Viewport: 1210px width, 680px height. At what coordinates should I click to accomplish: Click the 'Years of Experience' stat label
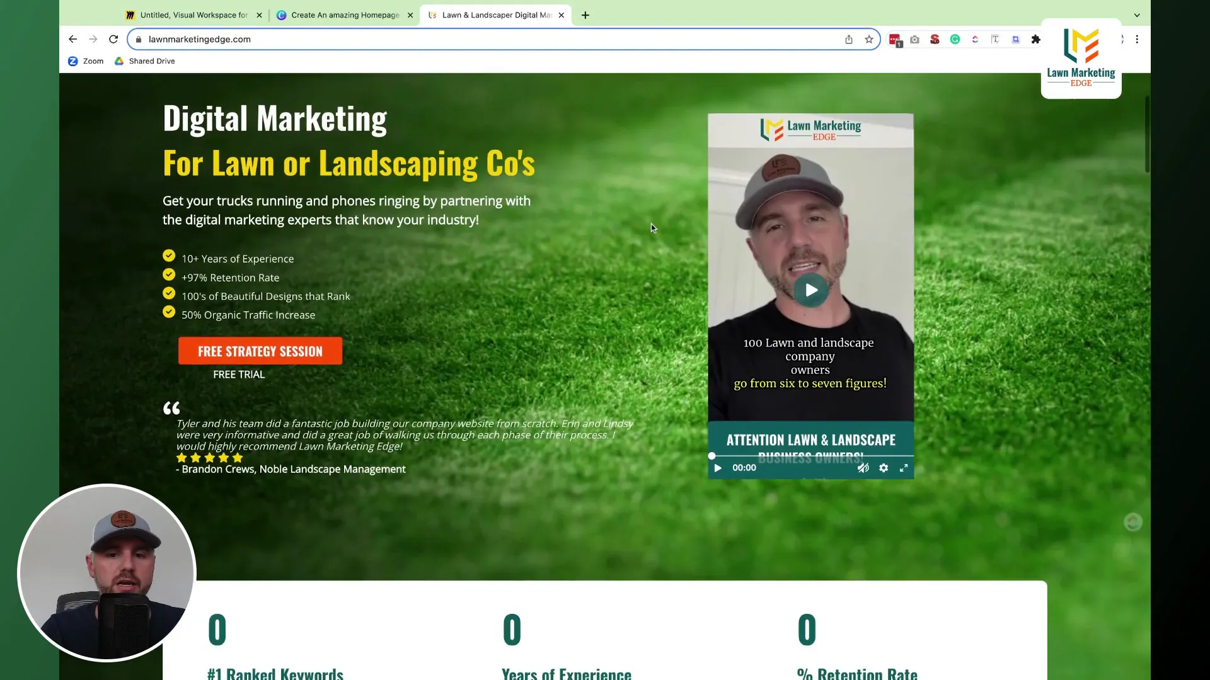(x=567, y=673)
